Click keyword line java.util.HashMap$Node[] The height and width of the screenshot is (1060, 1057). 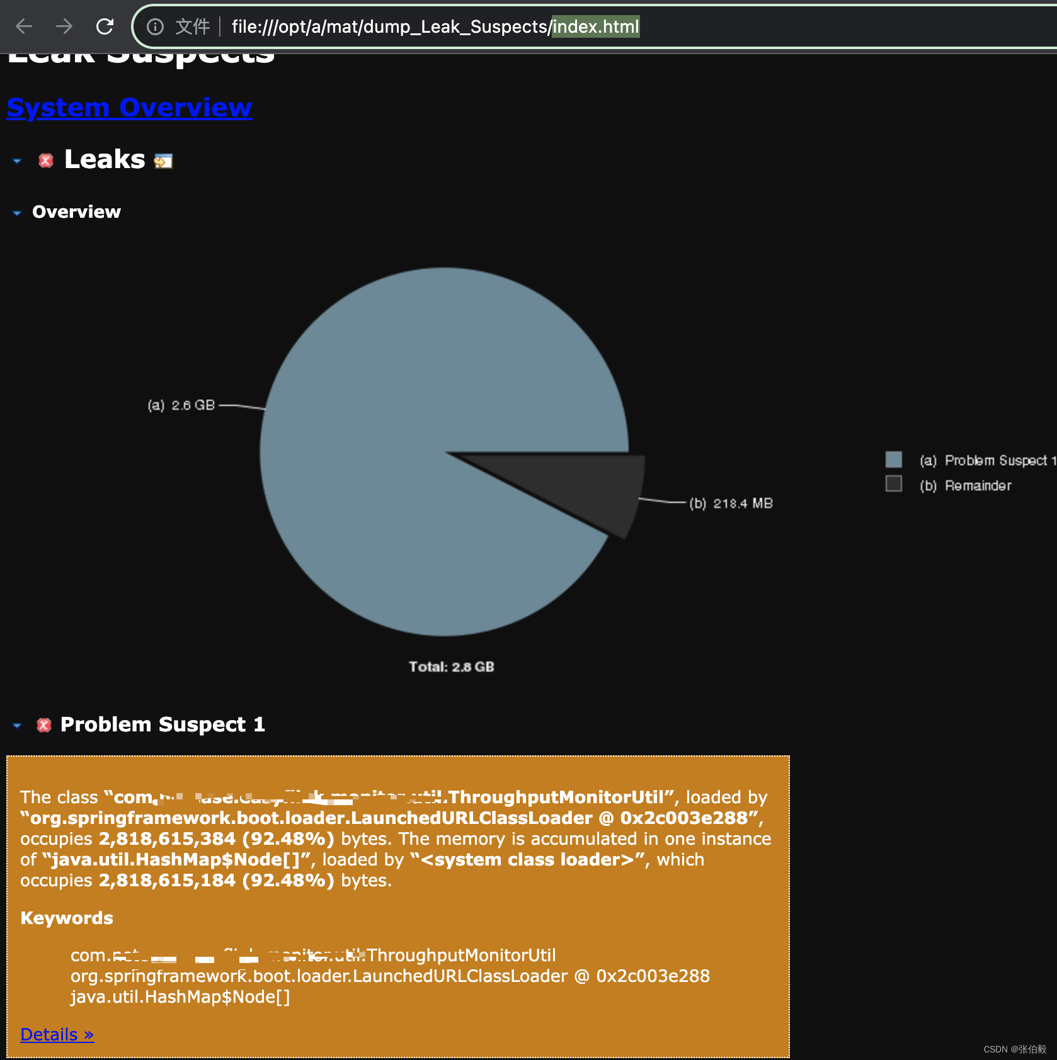coord(180,997)
